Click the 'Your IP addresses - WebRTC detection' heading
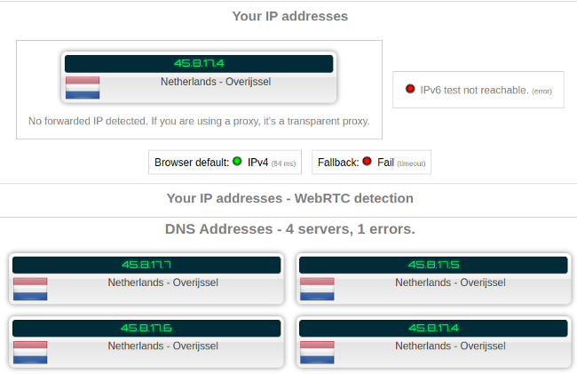The image size is (577, 374). coord(289,198)
